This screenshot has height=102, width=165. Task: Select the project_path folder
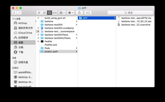click(58, 52)
